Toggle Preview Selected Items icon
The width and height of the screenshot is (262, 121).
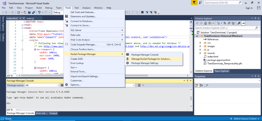[x=243, y=23]
